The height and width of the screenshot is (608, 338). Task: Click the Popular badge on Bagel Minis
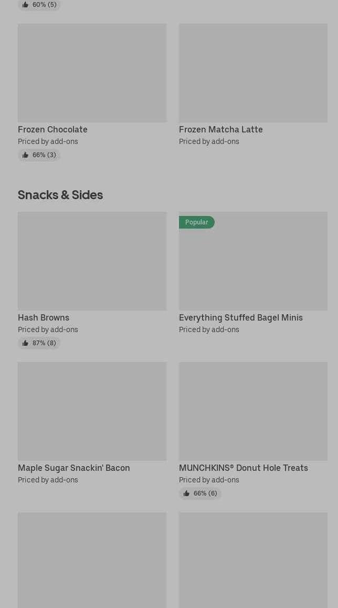197,222
